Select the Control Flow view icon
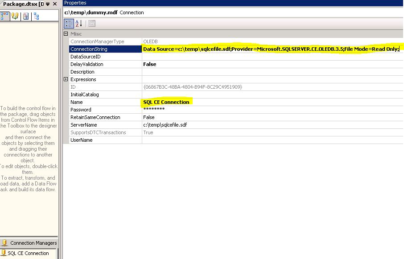Image resolution: width=404 pixels, height=259 pixels. click(x=5, y=16)
